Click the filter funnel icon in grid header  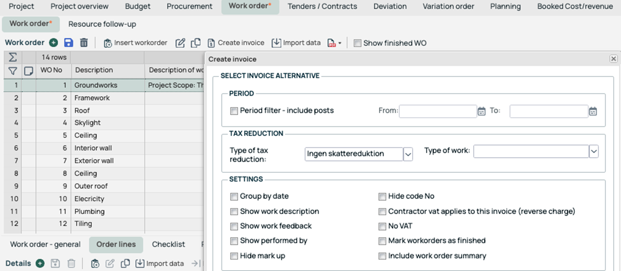tap(13, 71)
